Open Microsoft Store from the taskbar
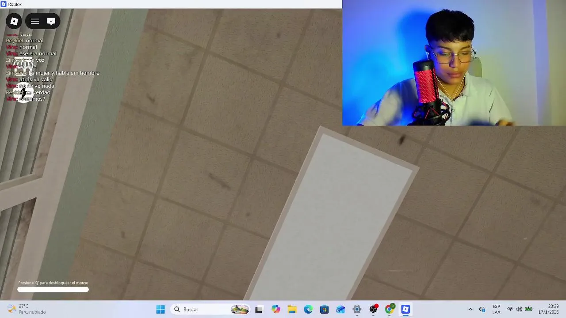The width and height of the screenshot is (566, 318). point(325,310)
